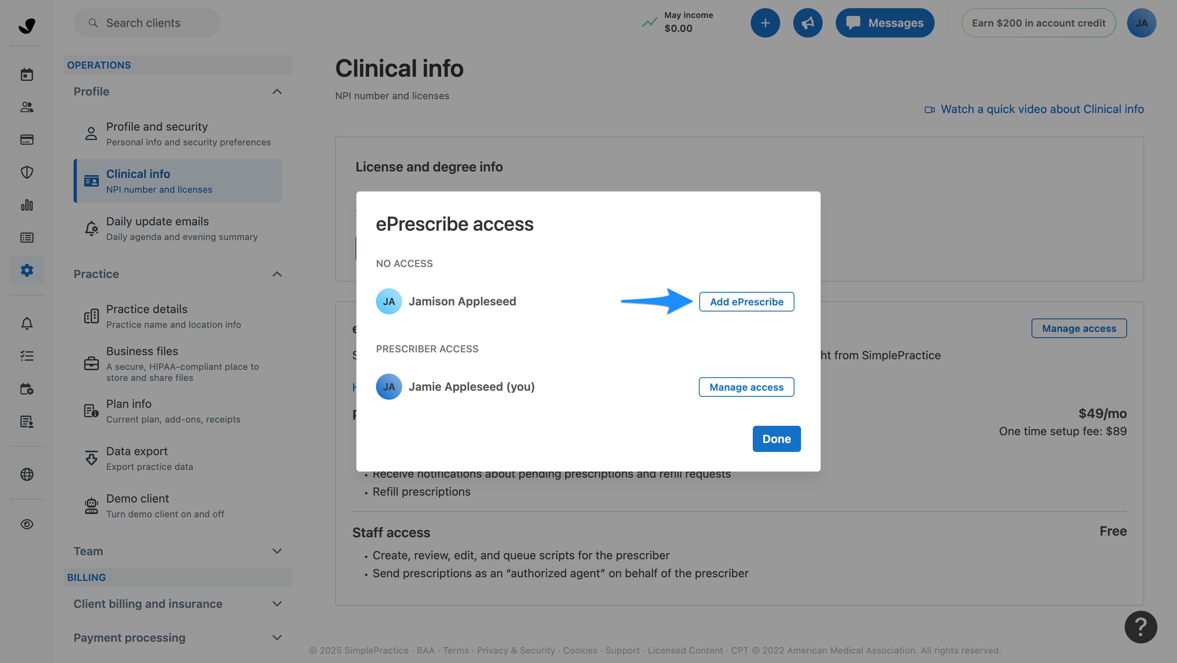Screen dimensions: 1177x663
Task: Click the blue plus create button
Action: point(765,23)
